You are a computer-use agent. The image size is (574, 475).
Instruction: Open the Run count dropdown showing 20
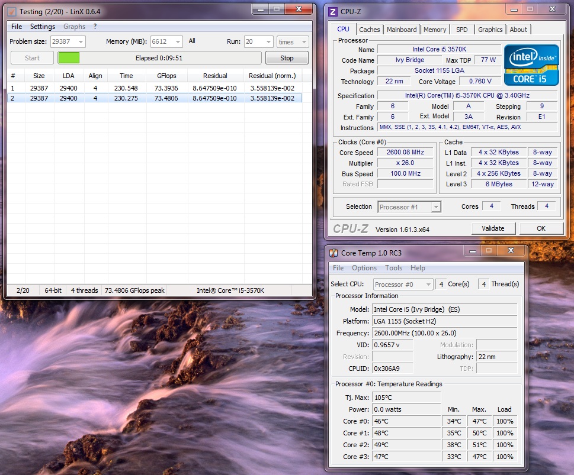click(x=269, y=41)
